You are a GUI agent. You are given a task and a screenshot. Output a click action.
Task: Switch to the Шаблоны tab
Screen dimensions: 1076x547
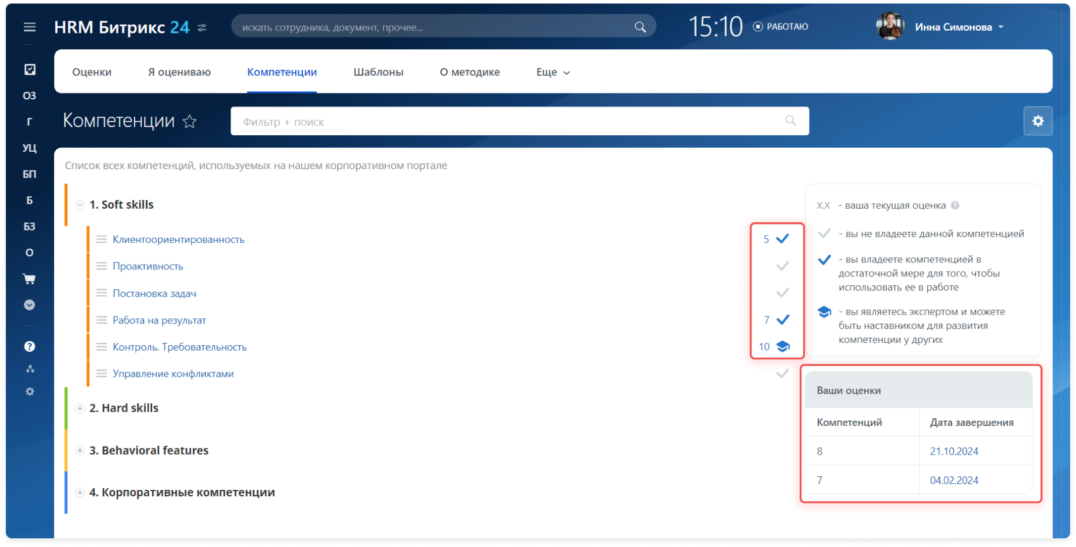(378, 72)
